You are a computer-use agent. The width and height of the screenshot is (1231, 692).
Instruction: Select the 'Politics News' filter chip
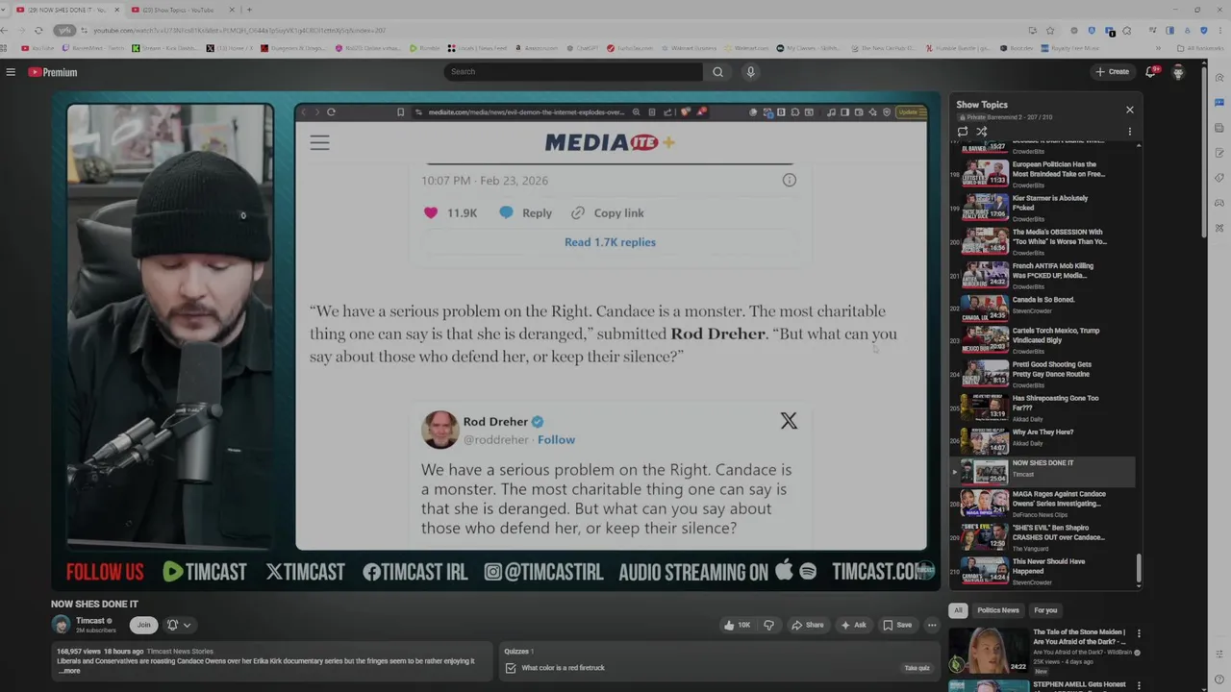tap(998, 610)
